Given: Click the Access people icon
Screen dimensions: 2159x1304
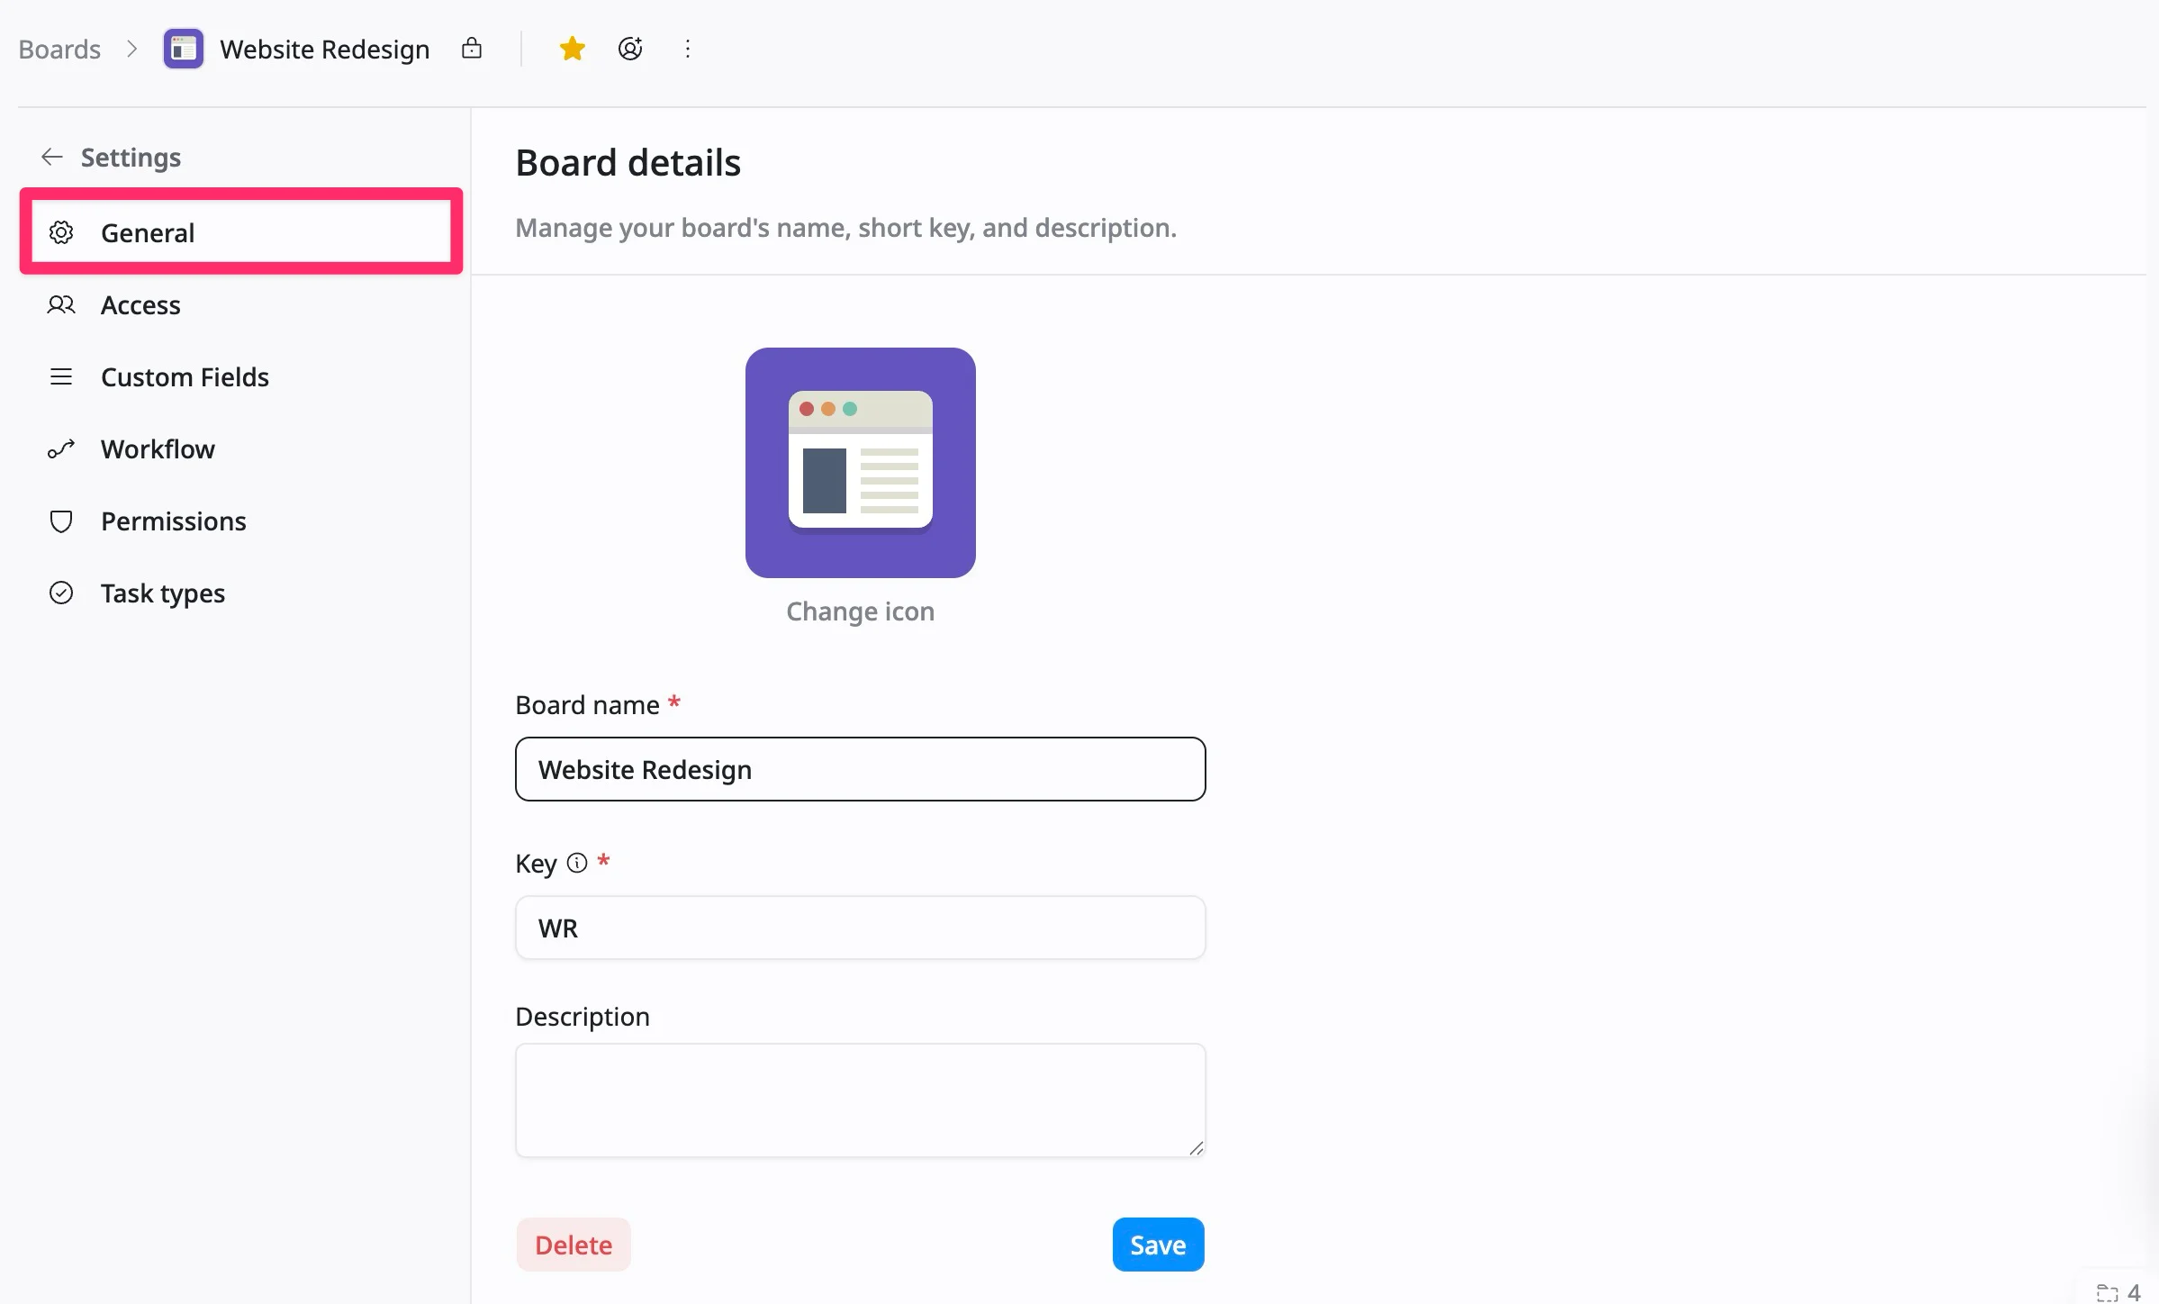Looking at the screenshot, I should click(x=61, y=305).
